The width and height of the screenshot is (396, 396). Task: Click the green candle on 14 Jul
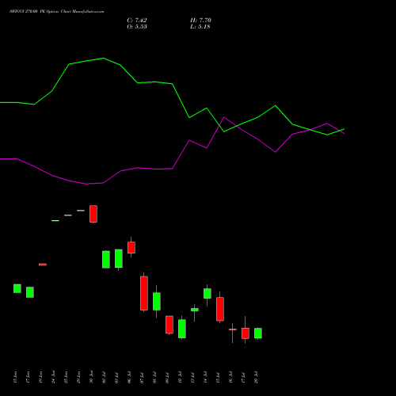point(208,294)
